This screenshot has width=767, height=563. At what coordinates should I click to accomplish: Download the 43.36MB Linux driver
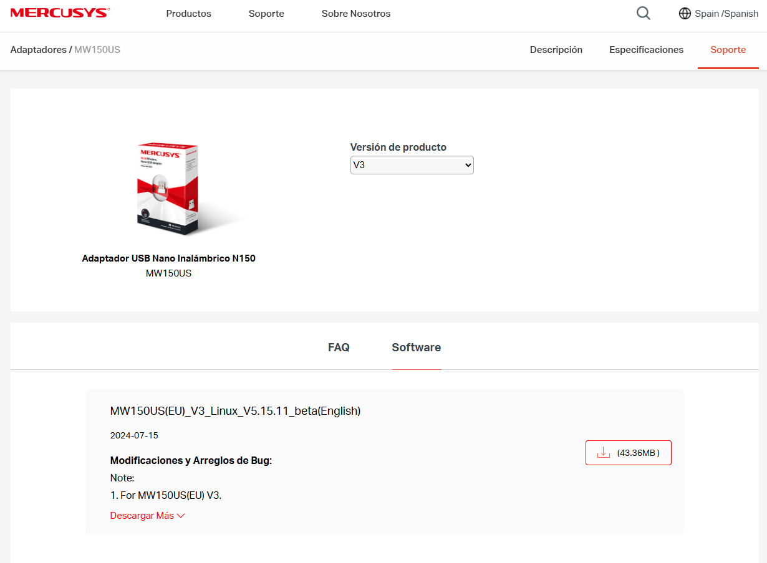[x=628, y=453]
